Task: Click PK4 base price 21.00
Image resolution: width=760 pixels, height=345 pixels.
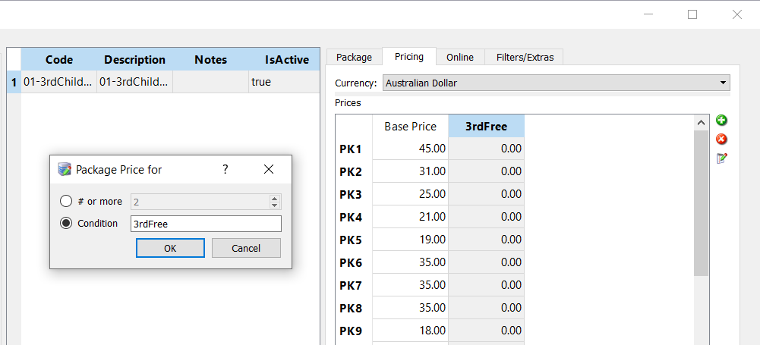Action: (411, 217)
